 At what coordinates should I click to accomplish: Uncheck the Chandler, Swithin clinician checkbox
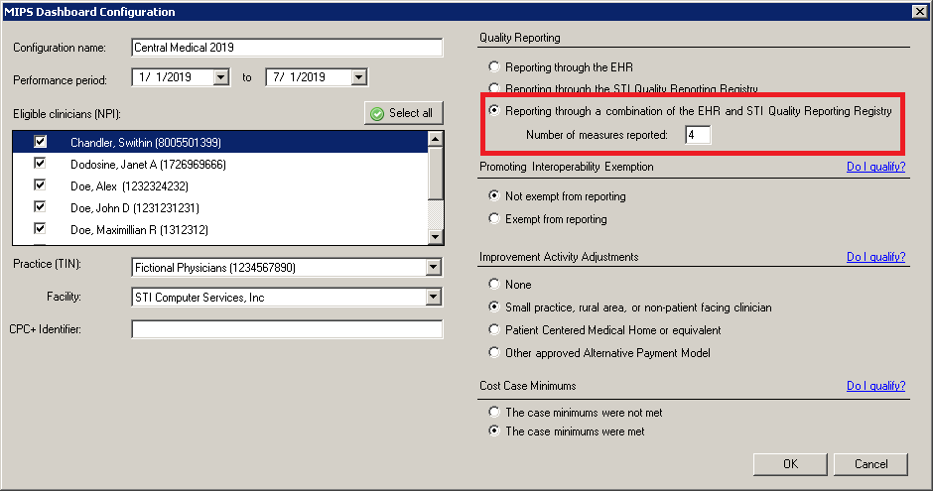tap(41, 143)
